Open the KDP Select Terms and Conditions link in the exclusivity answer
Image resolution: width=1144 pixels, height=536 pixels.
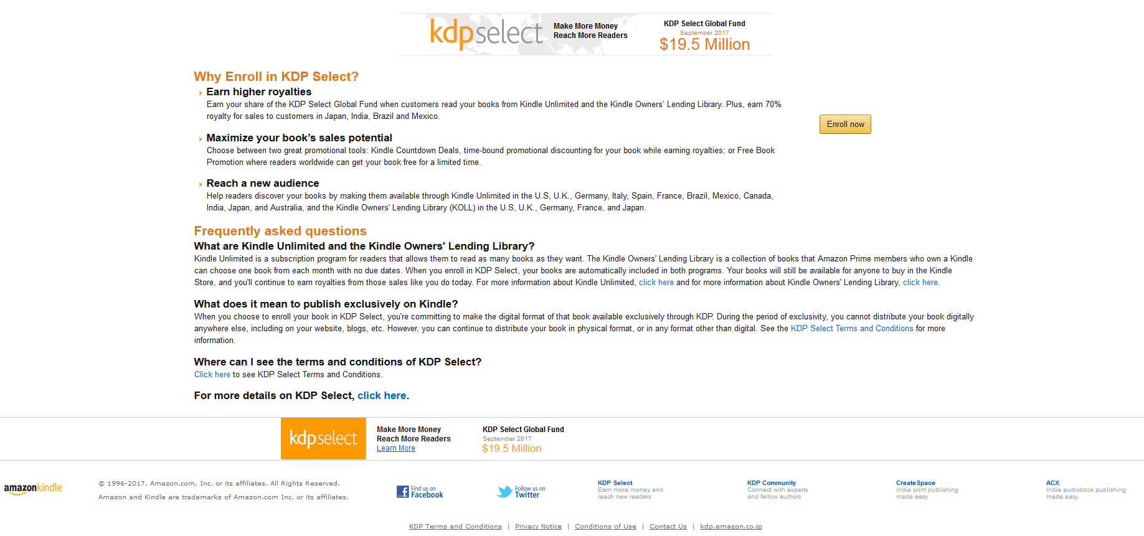(851, 329)
